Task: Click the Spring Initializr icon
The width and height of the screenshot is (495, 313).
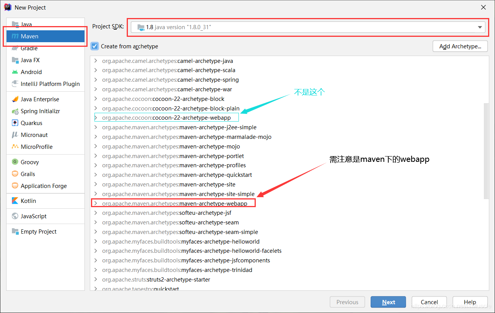Action: tap(15, 111)
